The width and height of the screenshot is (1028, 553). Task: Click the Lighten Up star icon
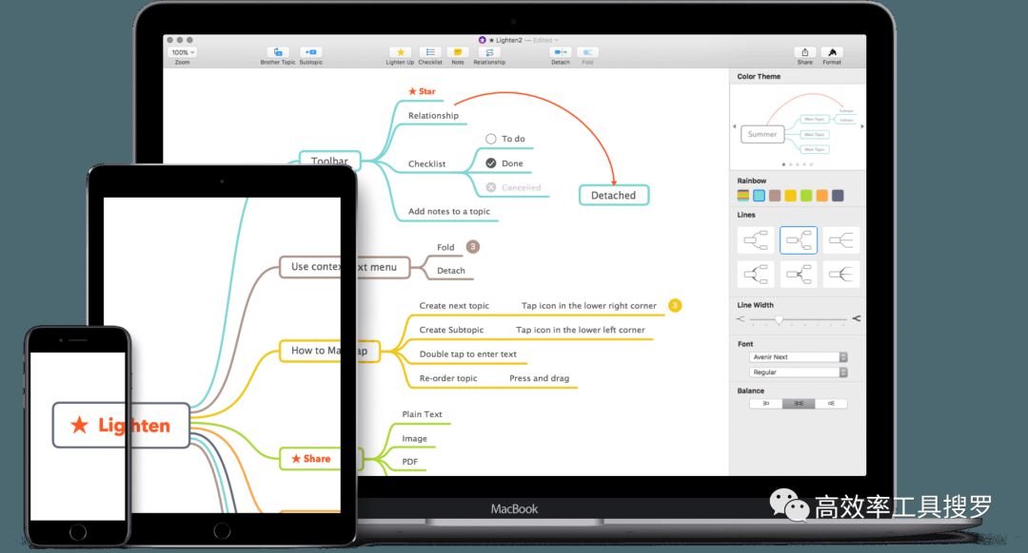coord(400,52)
